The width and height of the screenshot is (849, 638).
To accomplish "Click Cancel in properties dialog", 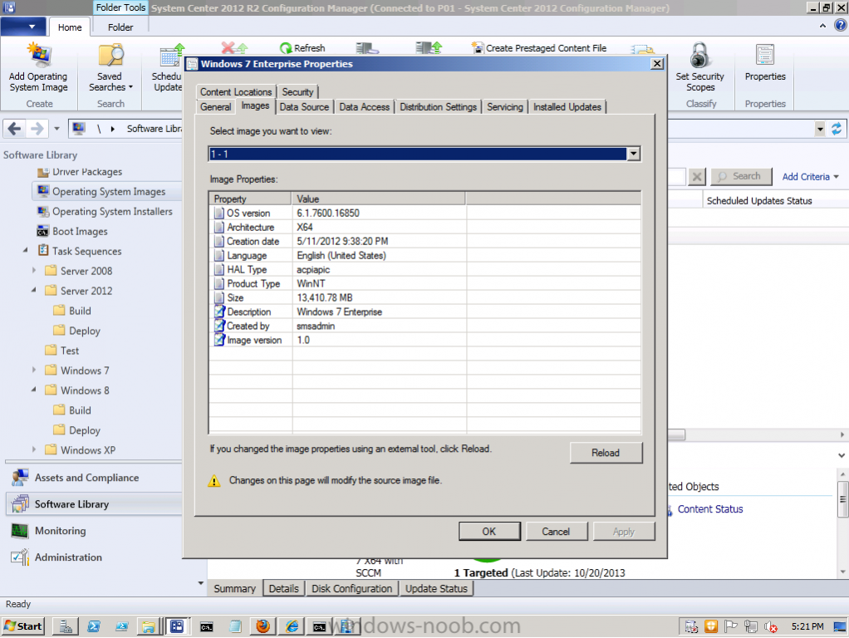I will (556, 532).
